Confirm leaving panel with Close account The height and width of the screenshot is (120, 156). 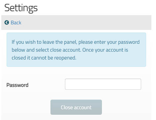coord(76,107)
